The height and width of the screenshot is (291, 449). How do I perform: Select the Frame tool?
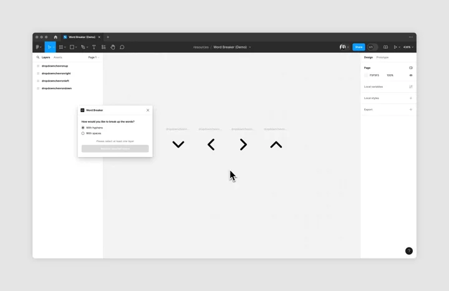click(x=60, y=47)
